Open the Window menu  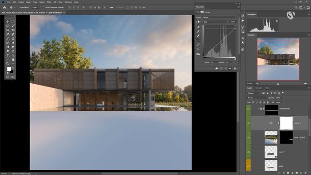[x=68, y=2]
